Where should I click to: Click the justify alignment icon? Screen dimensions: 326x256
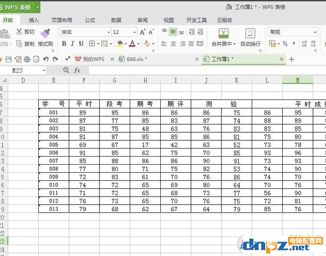point(191,44)
